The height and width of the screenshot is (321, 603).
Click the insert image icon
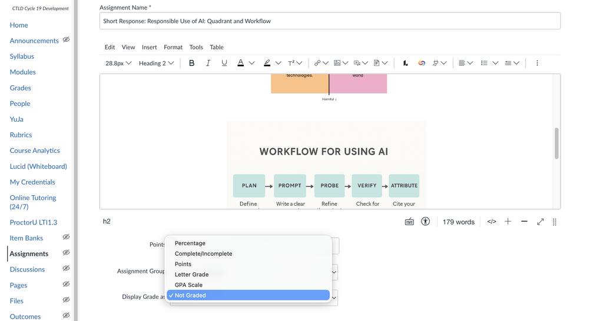click(x=337, y=63)
